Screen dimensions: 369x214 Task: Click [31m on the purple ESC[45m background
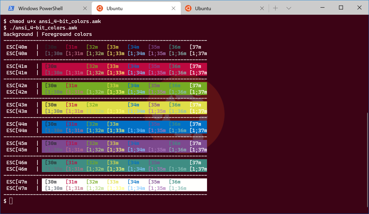71,143
